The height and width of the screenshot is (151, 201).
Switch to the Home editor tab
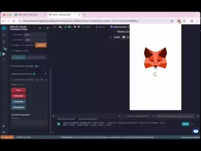pyautogui.click(x=86, y=27)
